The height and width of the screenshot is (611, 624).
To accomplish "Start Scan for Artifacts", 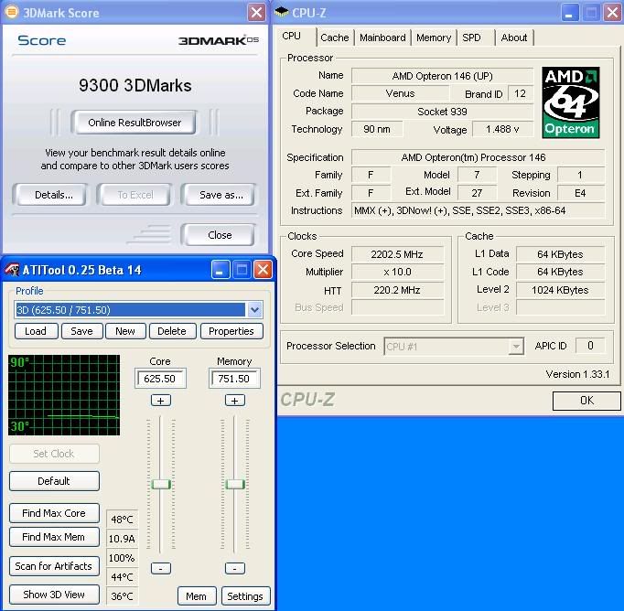I will [54, 566].
